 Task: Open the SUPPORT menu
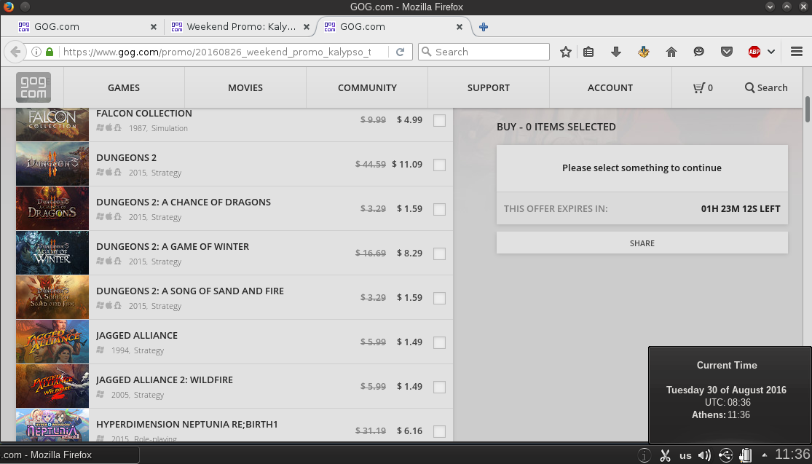(x=489, y=87)
